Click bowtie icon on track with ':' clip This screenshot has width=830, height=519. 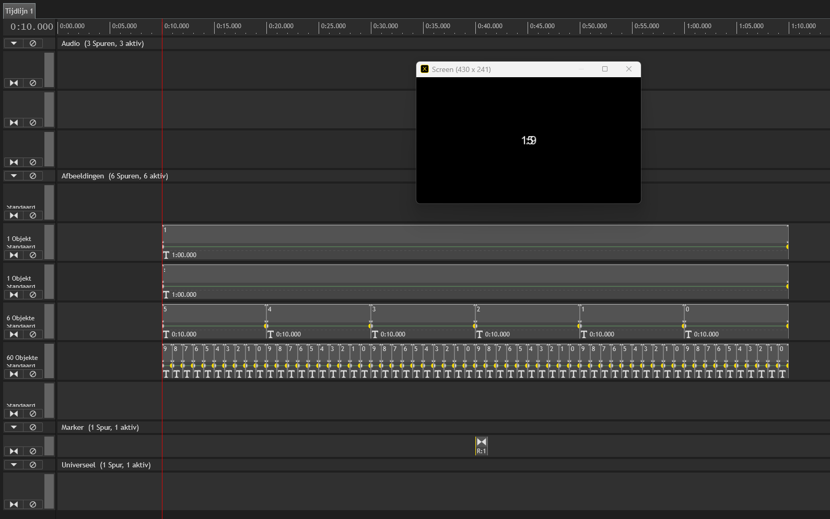point(14,295)
